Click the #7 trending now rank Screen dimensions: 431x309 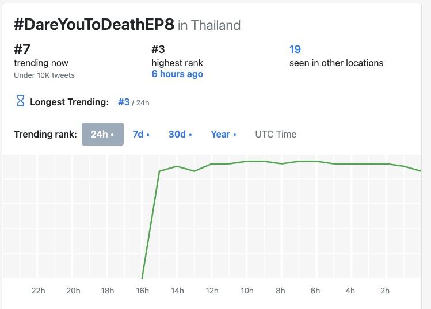[22, 49]
